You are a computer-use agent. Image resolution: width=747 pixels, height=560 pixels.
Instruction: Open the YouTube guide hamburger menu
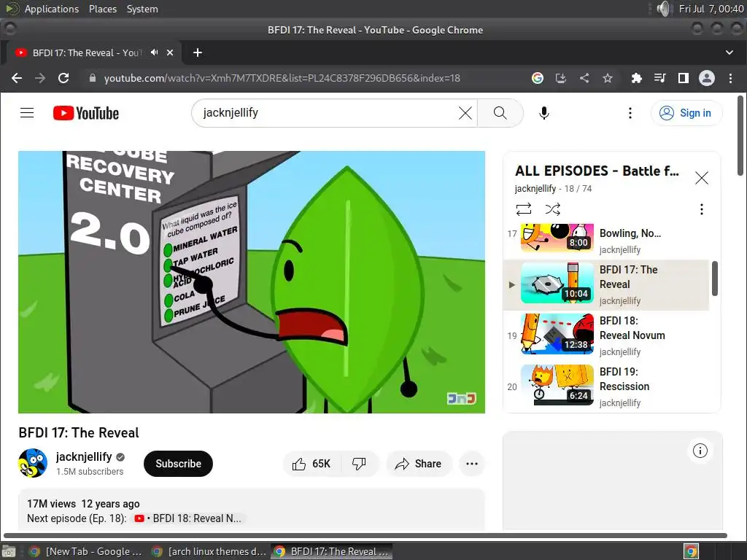[x=27, y=113]
